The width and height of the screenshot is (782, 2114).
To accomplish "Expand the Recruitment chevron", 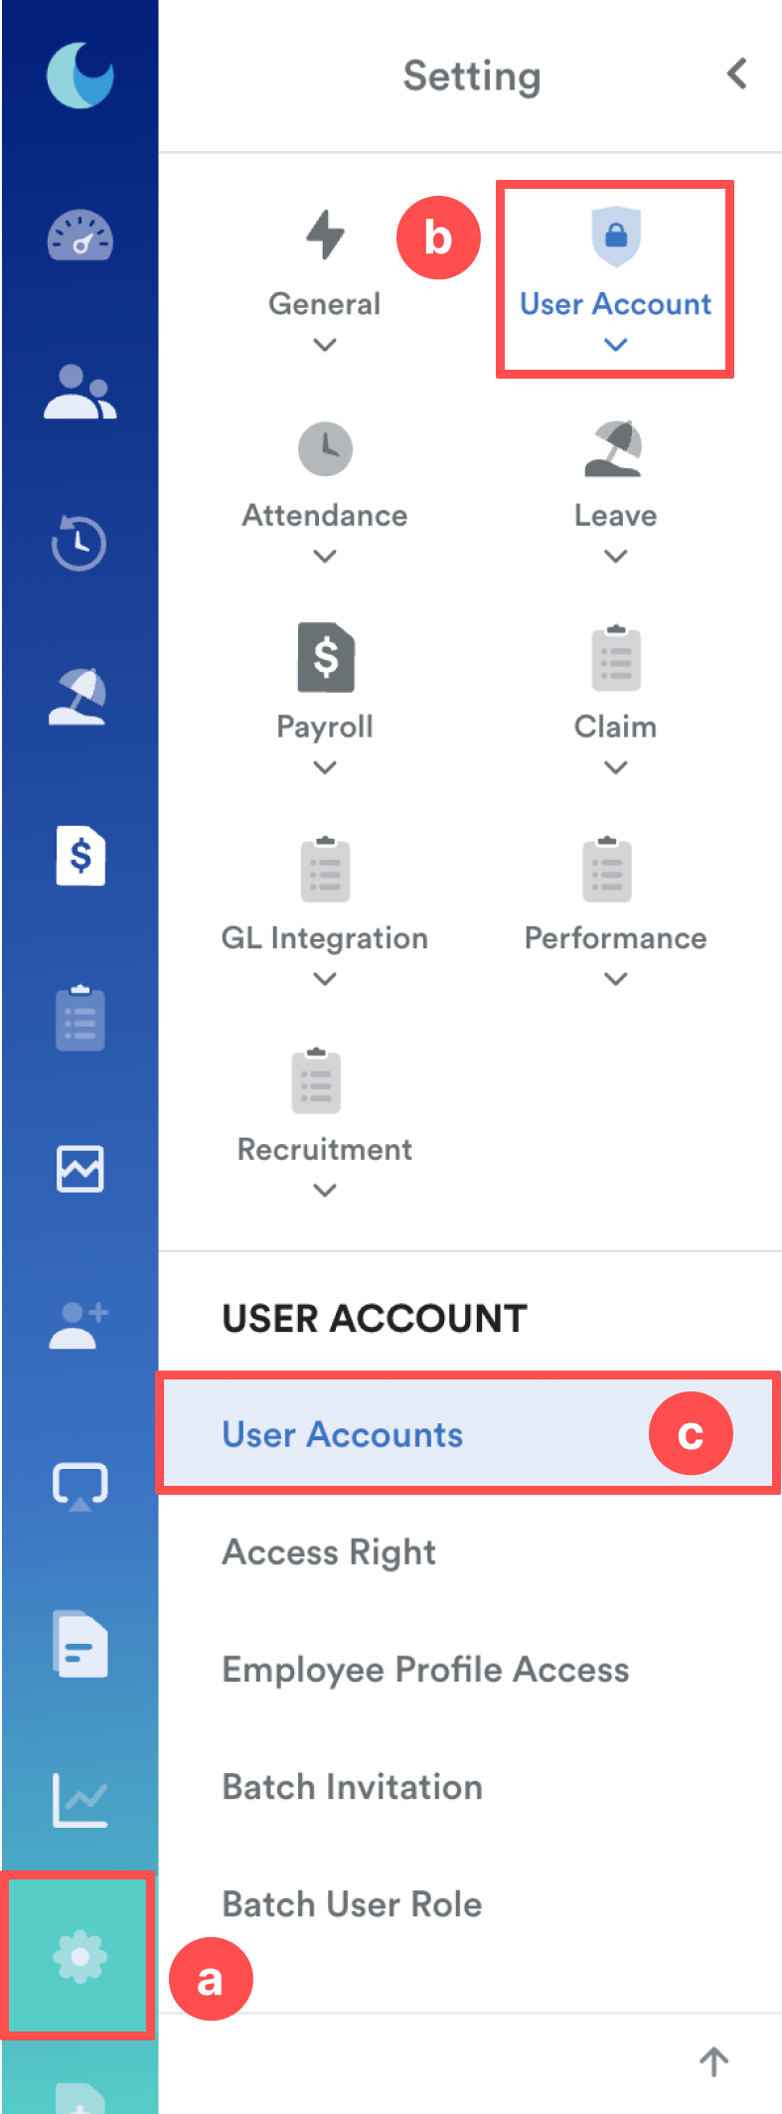I will coord(325,1190).
